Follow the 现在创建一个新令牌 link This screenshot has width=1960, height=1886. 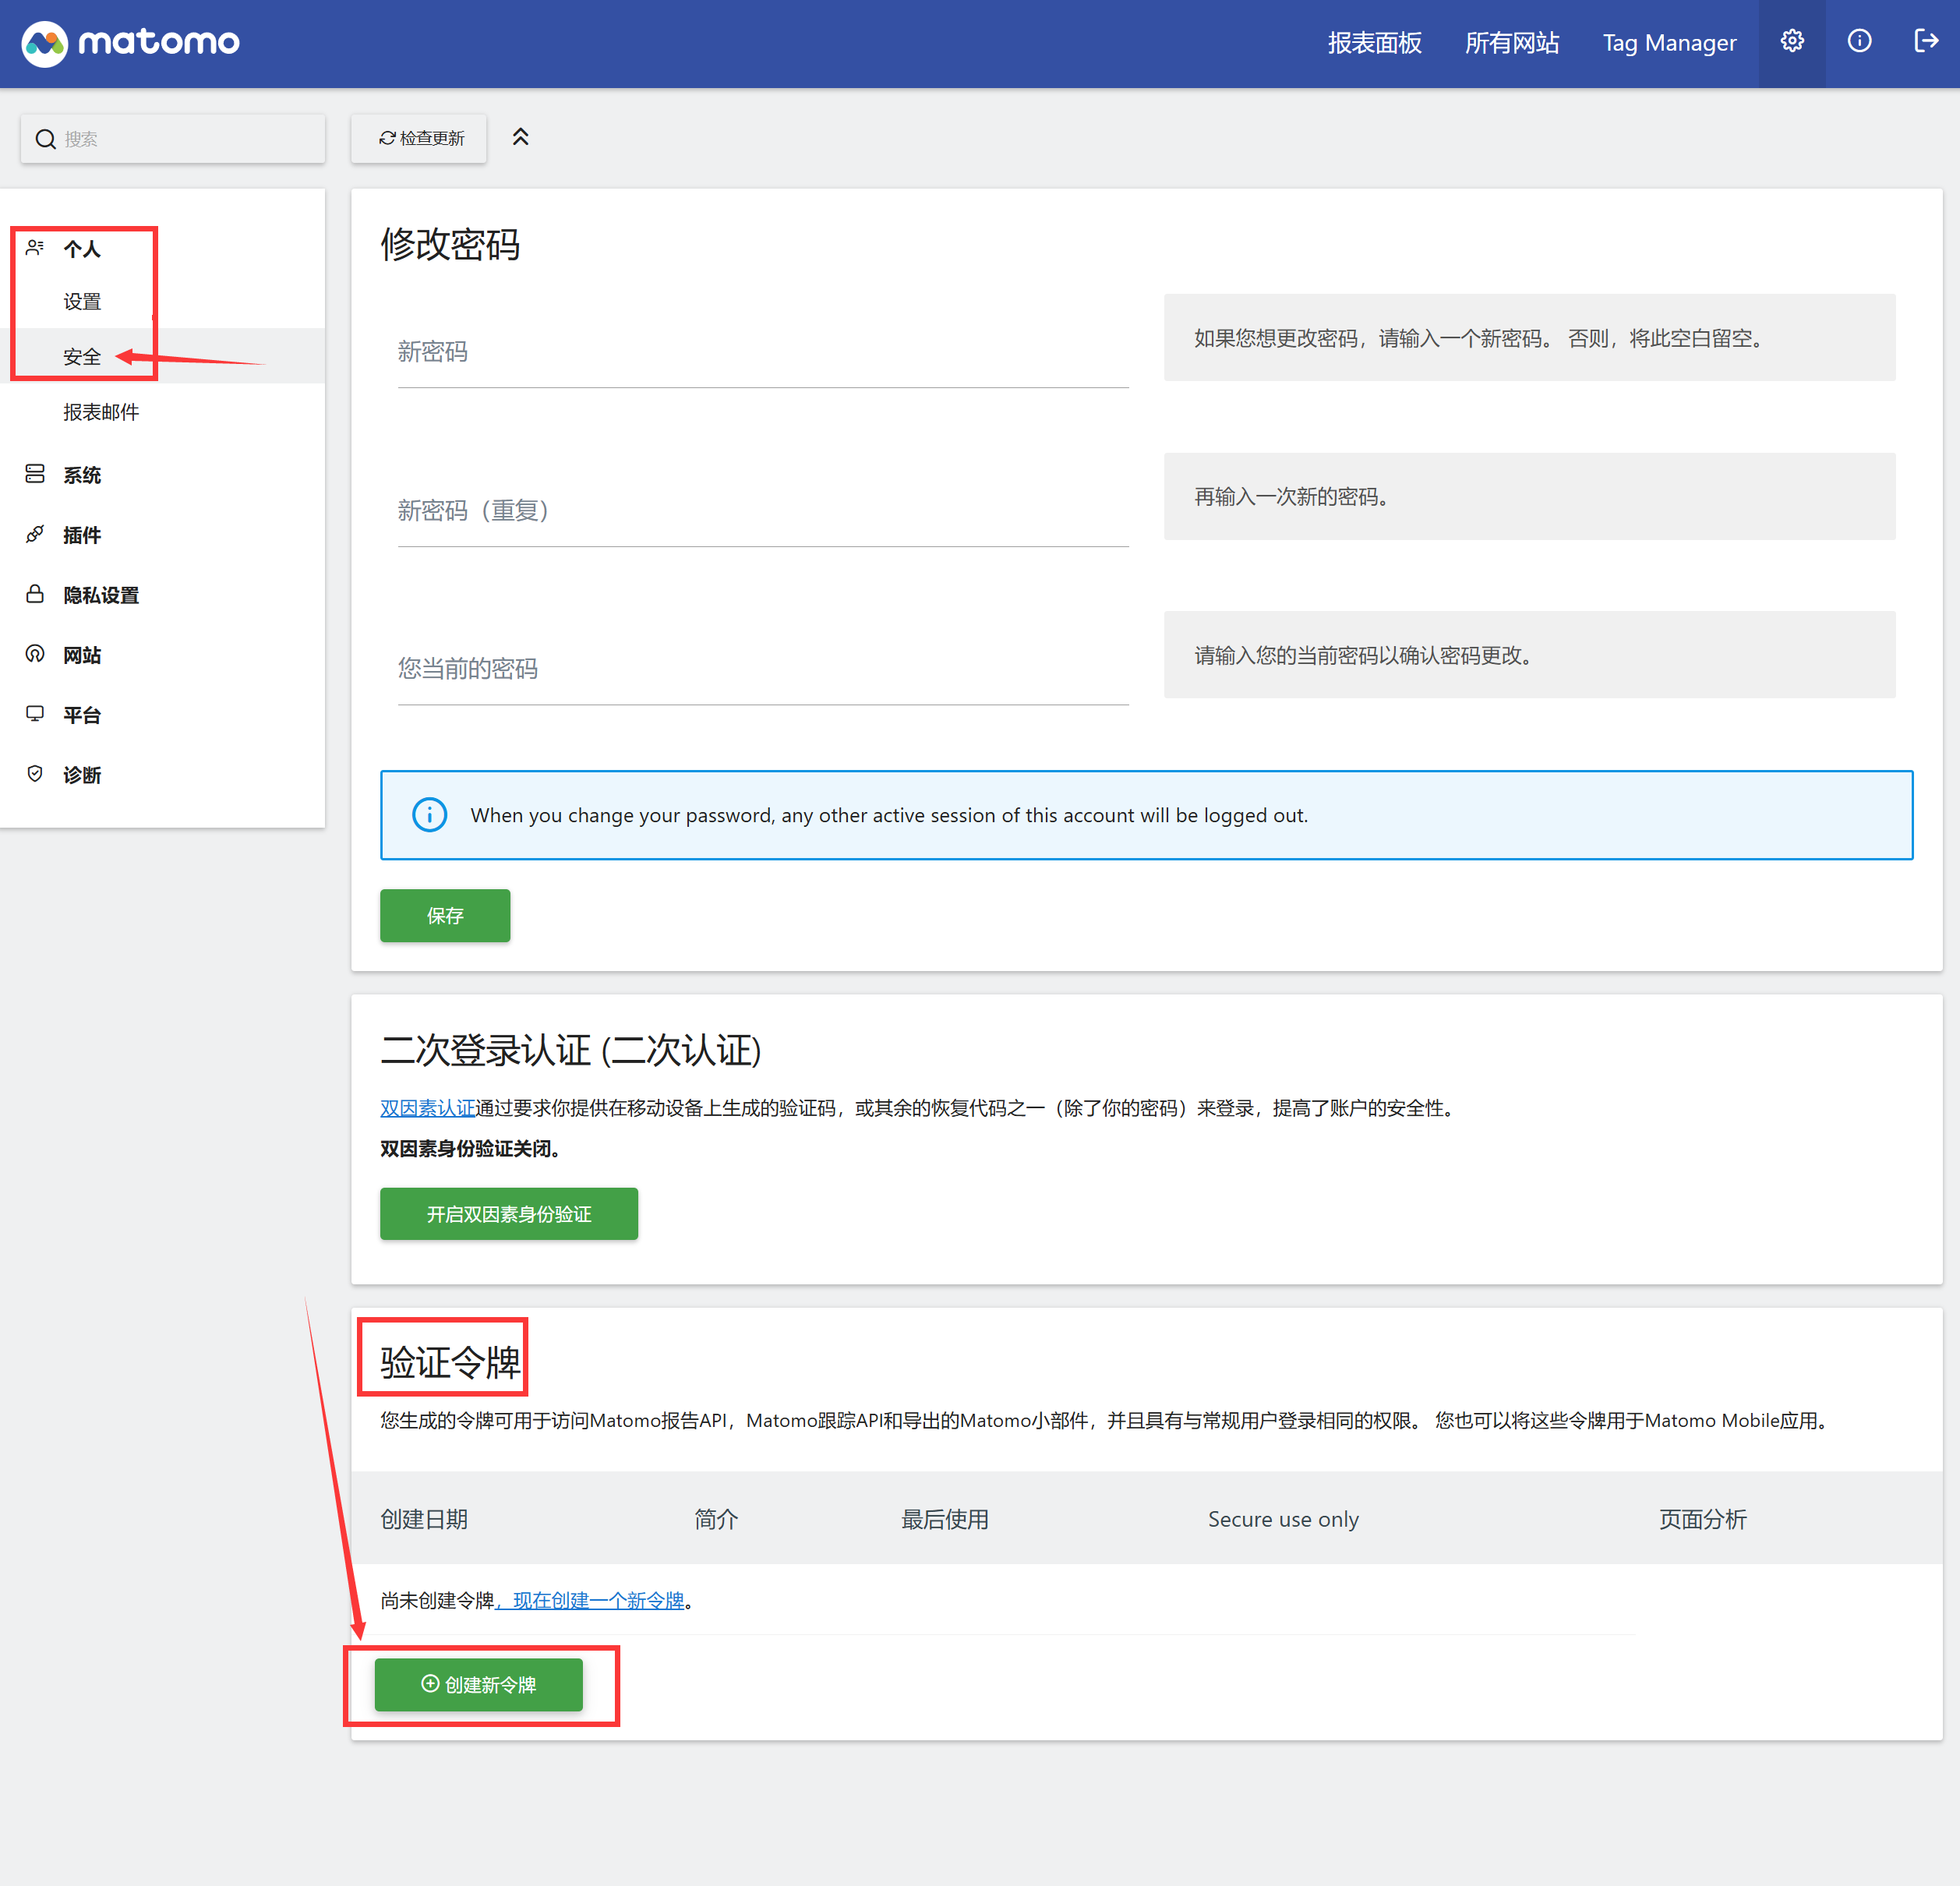pyautogui.click(x=597, y=1600)
